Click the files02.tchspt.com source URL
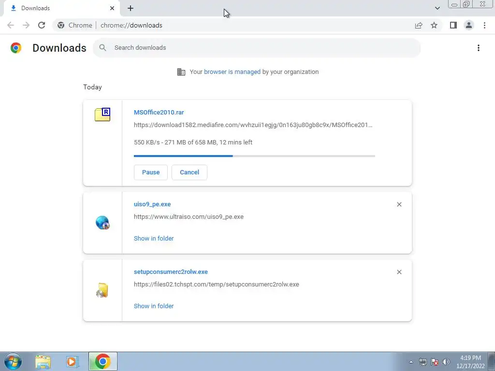This screenshot has width=495, height=371. [x=216, y=284]
